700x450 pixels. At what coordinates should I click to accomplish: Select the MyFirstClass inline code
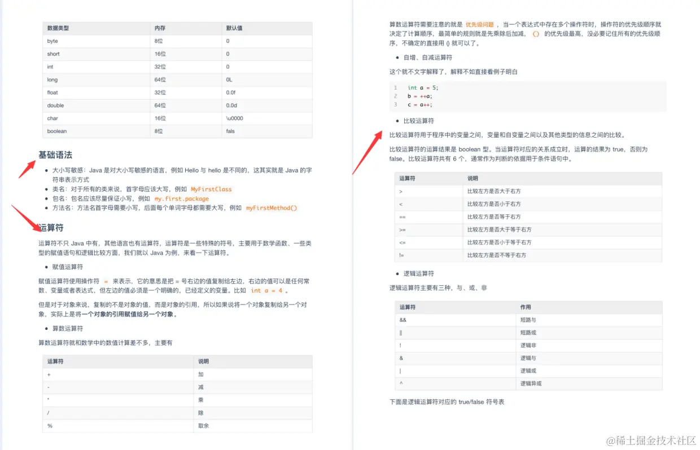click(x=212, y=189)
